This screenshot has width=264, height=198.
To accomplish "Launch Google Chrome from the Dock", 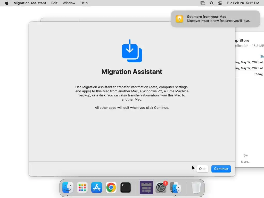I will point(111,187).
